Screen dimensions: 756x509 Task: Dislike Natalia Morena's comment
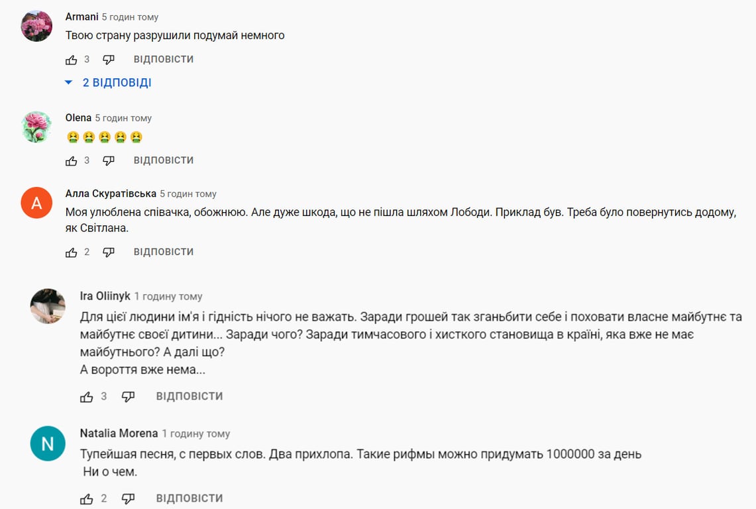[128, 498]
